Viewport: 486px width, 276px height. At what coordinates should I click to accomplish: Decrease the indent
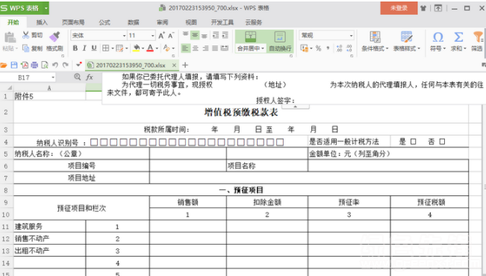(x=216, y=35)
